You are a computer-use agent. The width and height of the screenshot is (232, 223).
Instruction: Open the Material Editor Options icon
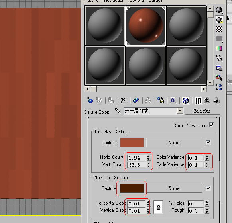pyautogui.click(x=219, y=68)
